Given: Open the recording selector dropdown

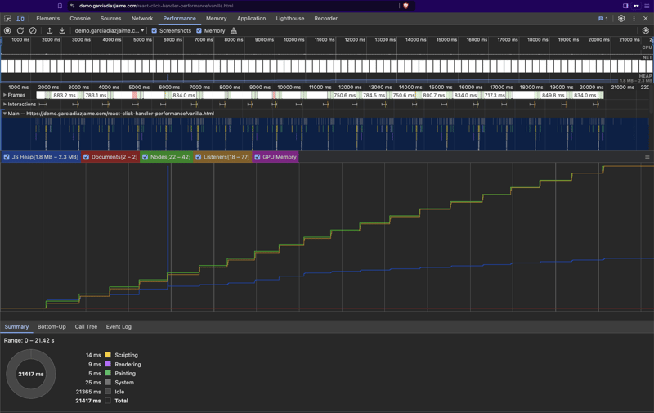Looking at the screenshot, I should [x=110, y=30].
